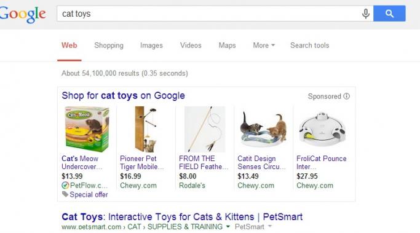The width and height of the screenshot is (420, 233).
Task: Click the FroliCat Pounce product thumbnail
Action: (x=322, y=129)
